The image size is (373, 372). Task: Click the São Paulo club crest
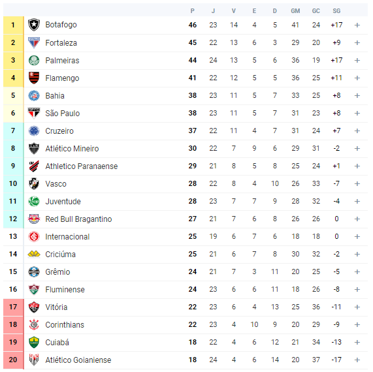[34, 113]
